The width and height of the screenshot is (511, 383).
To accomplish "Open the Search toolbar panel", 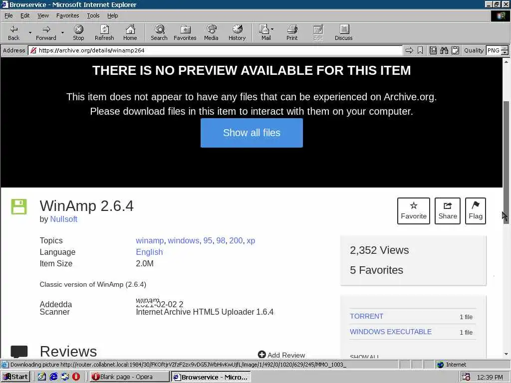I will pyautogui.click(x=159, y=32).
